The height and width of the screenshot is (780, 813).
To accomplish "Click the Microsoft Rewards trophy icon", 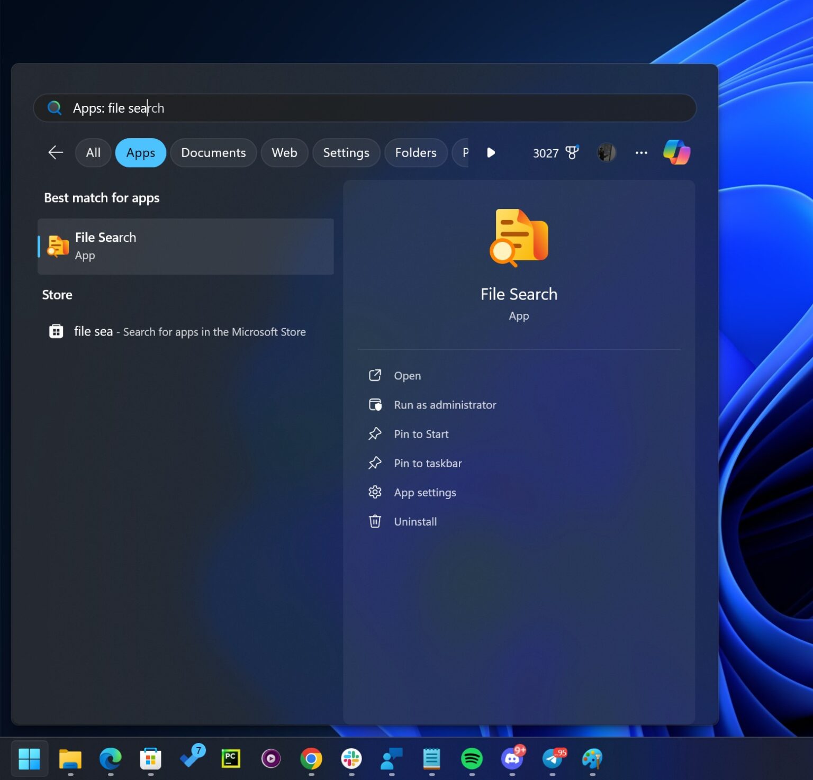I will (x=572, y=153).
